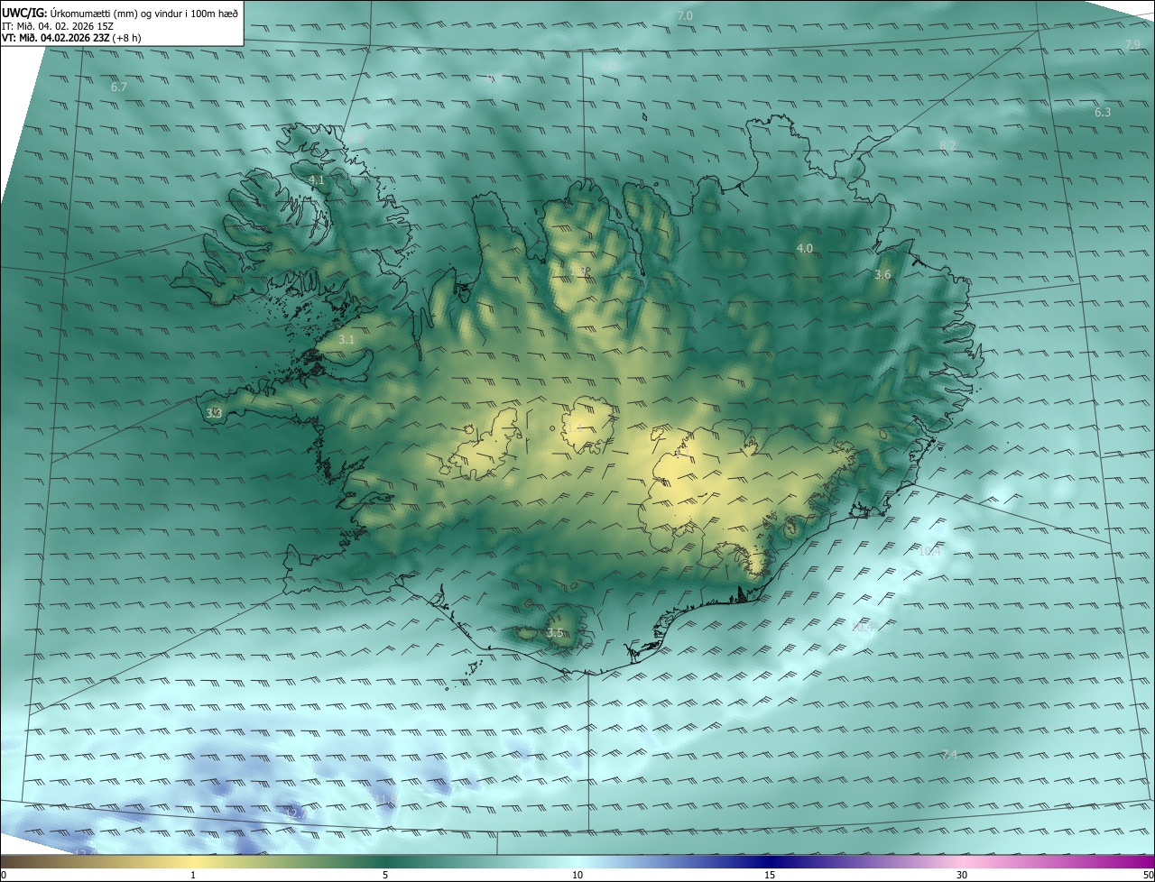Click the "3.1" value on the map
The height and width of the screenshot is (882, 1155).
(346, 340)
